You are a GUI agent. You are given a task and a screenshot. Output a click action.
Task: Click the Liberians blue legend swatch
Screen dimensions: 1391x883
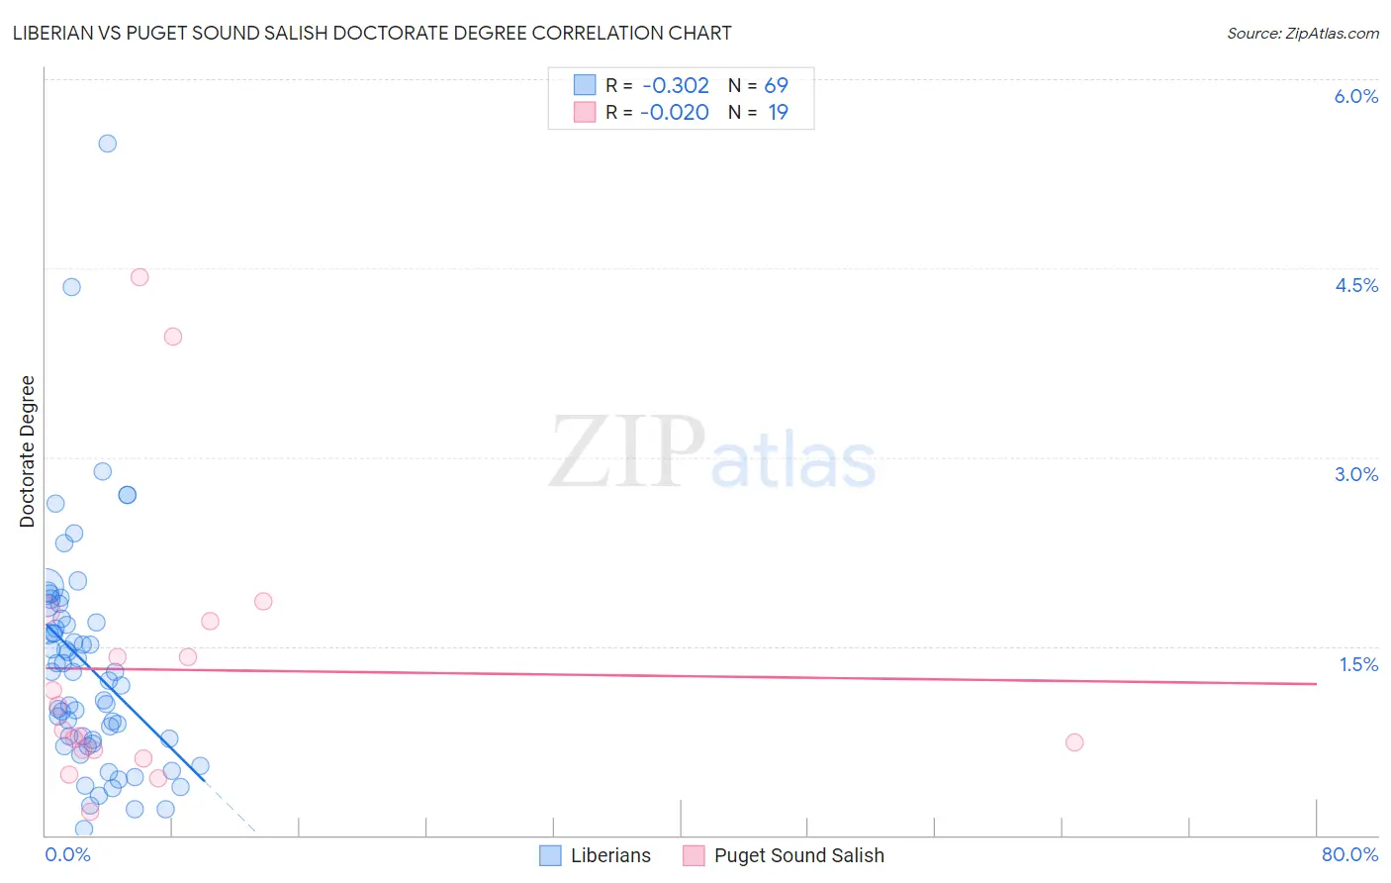(x=550, y=855)
